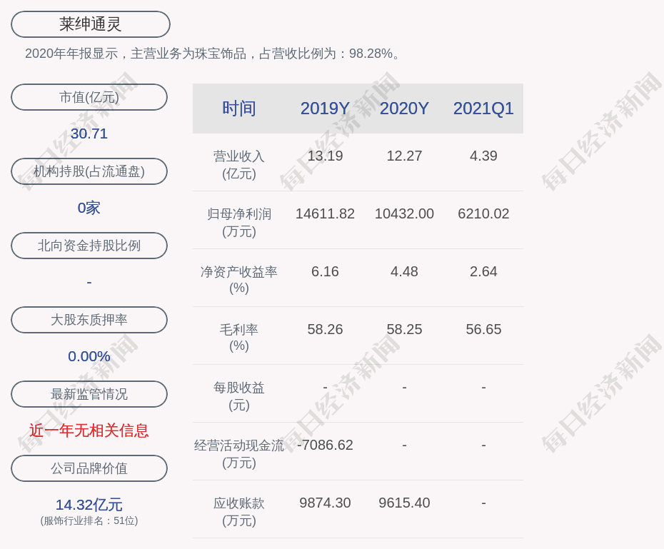Image resolution: width=664 pixels, height=549 pixels.
Task: Select ROE value 6.16
Action: 326,271
